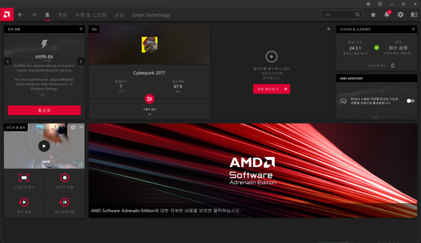The image size is (421, 243).
Task: Open media capture settings gear
Action: click(x=73, y=127)
